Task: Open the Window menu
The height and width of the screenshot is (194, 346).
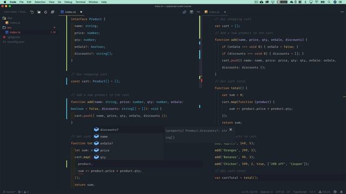Action: pos(94,2)
